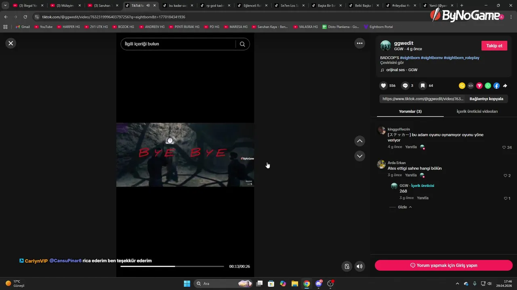Image resolution: width=517 pixels, height=290 pixels.
Task: Go to previous video with up arrow
Action: pos(359,141)
